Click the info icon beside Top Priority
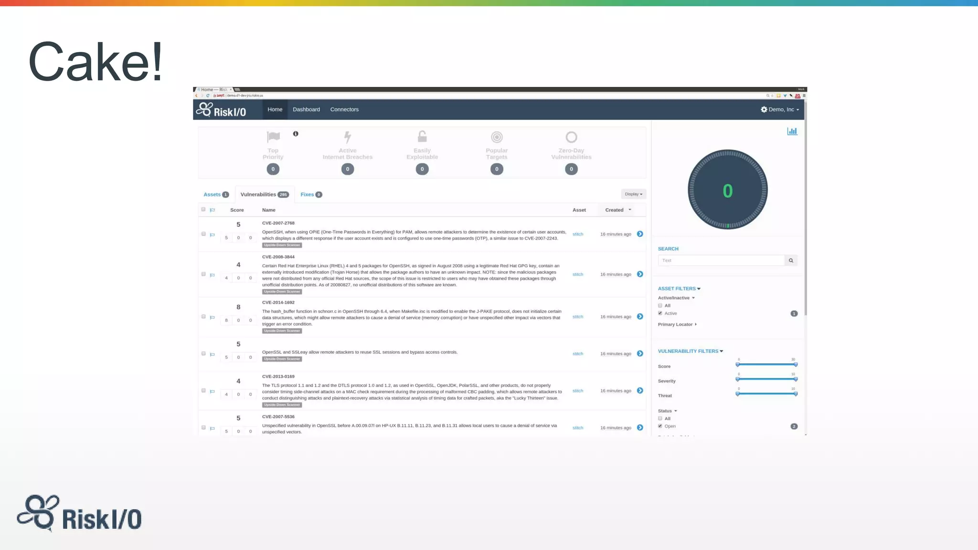The width and height of the screenshot is (978, 550). click(x=296, y=134)
